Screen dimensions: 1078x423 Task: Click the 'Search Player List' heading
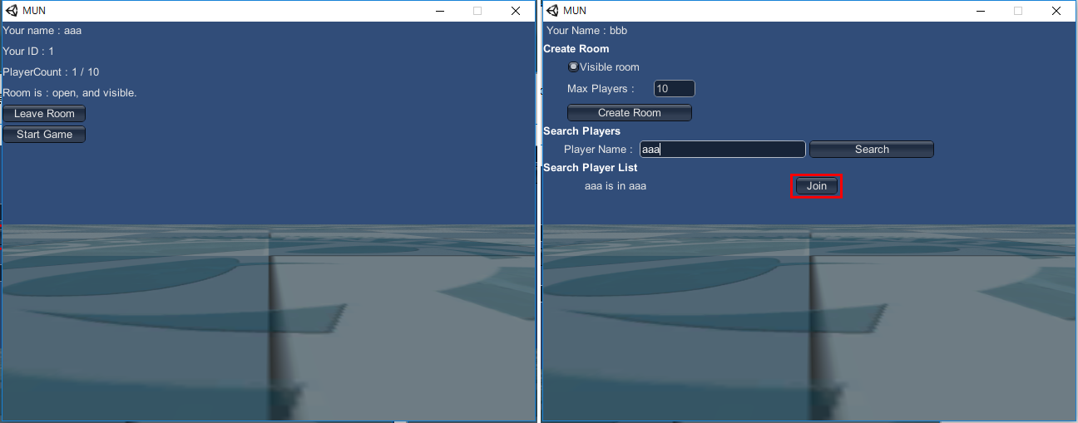[591, 168]
